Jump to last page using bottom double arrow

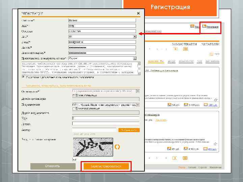(185, 158)
